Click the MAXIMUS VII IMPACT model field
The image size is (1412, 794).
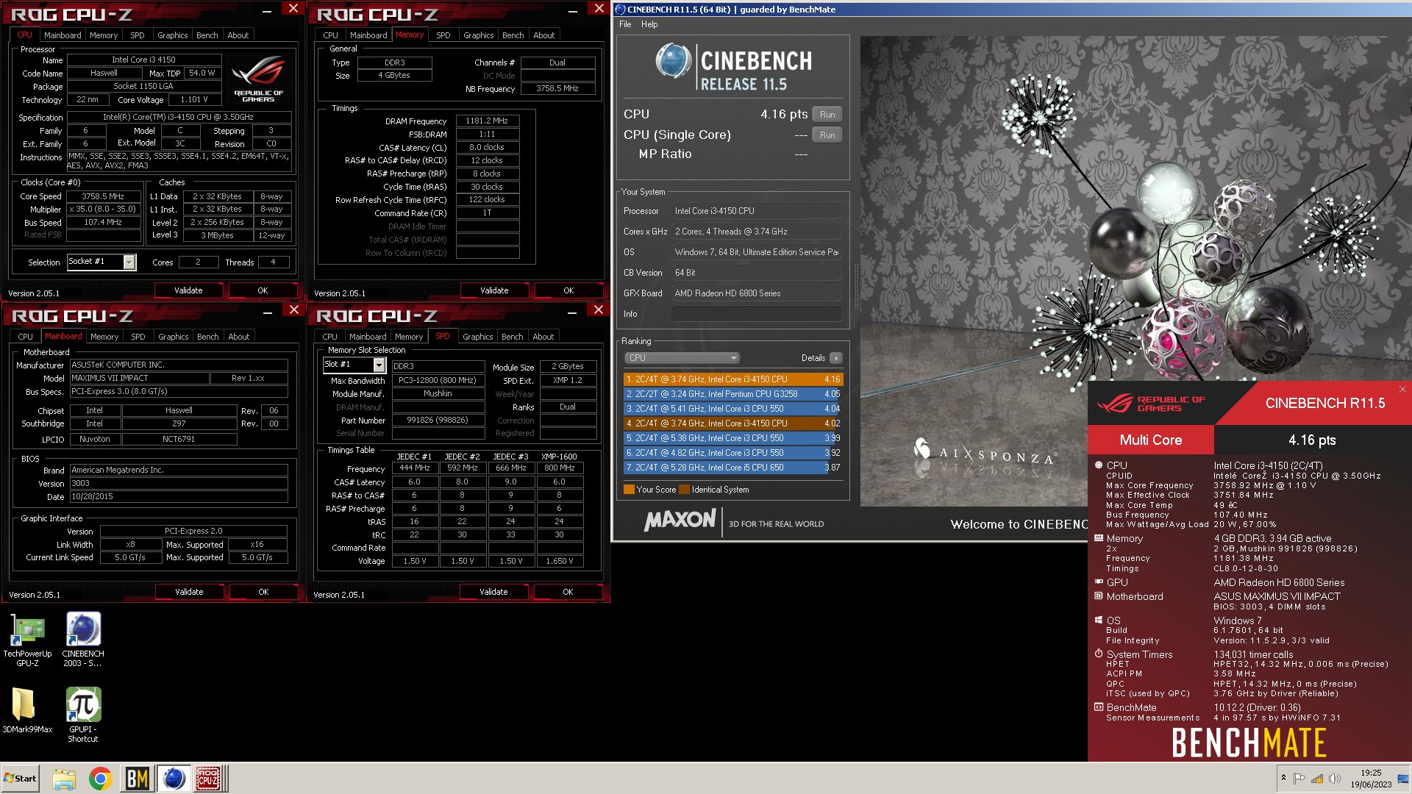tap(139, 378)
